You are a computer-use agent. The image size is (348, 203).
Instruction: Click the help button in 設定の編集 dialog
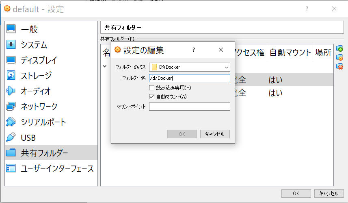click(194, 50)
